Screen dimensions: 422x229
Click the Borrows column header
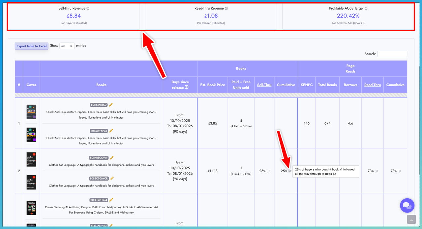point(350,85)
